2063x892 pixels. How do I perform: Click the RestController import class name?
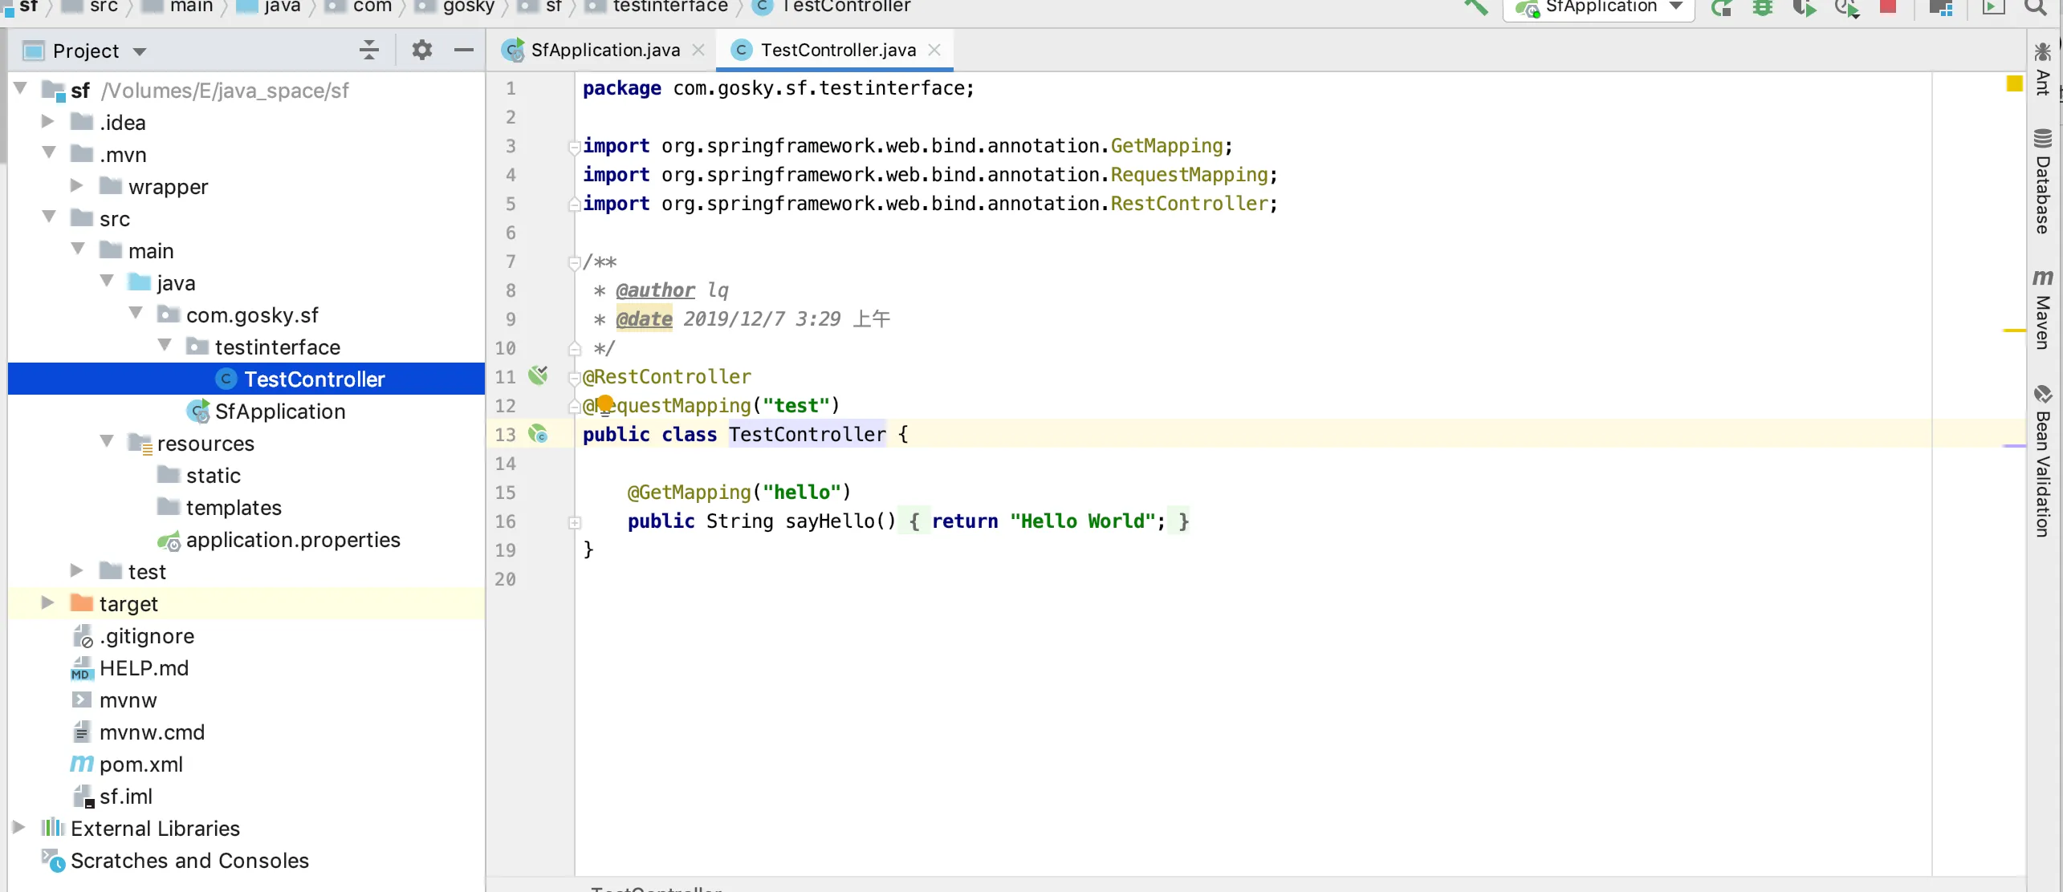pyautogui.click(x=1188, y=204)
